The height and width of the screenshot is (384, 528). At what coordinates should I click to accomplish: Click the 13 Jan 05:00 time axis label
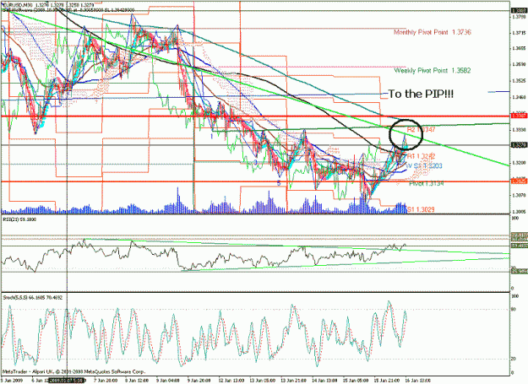point(263,381)
